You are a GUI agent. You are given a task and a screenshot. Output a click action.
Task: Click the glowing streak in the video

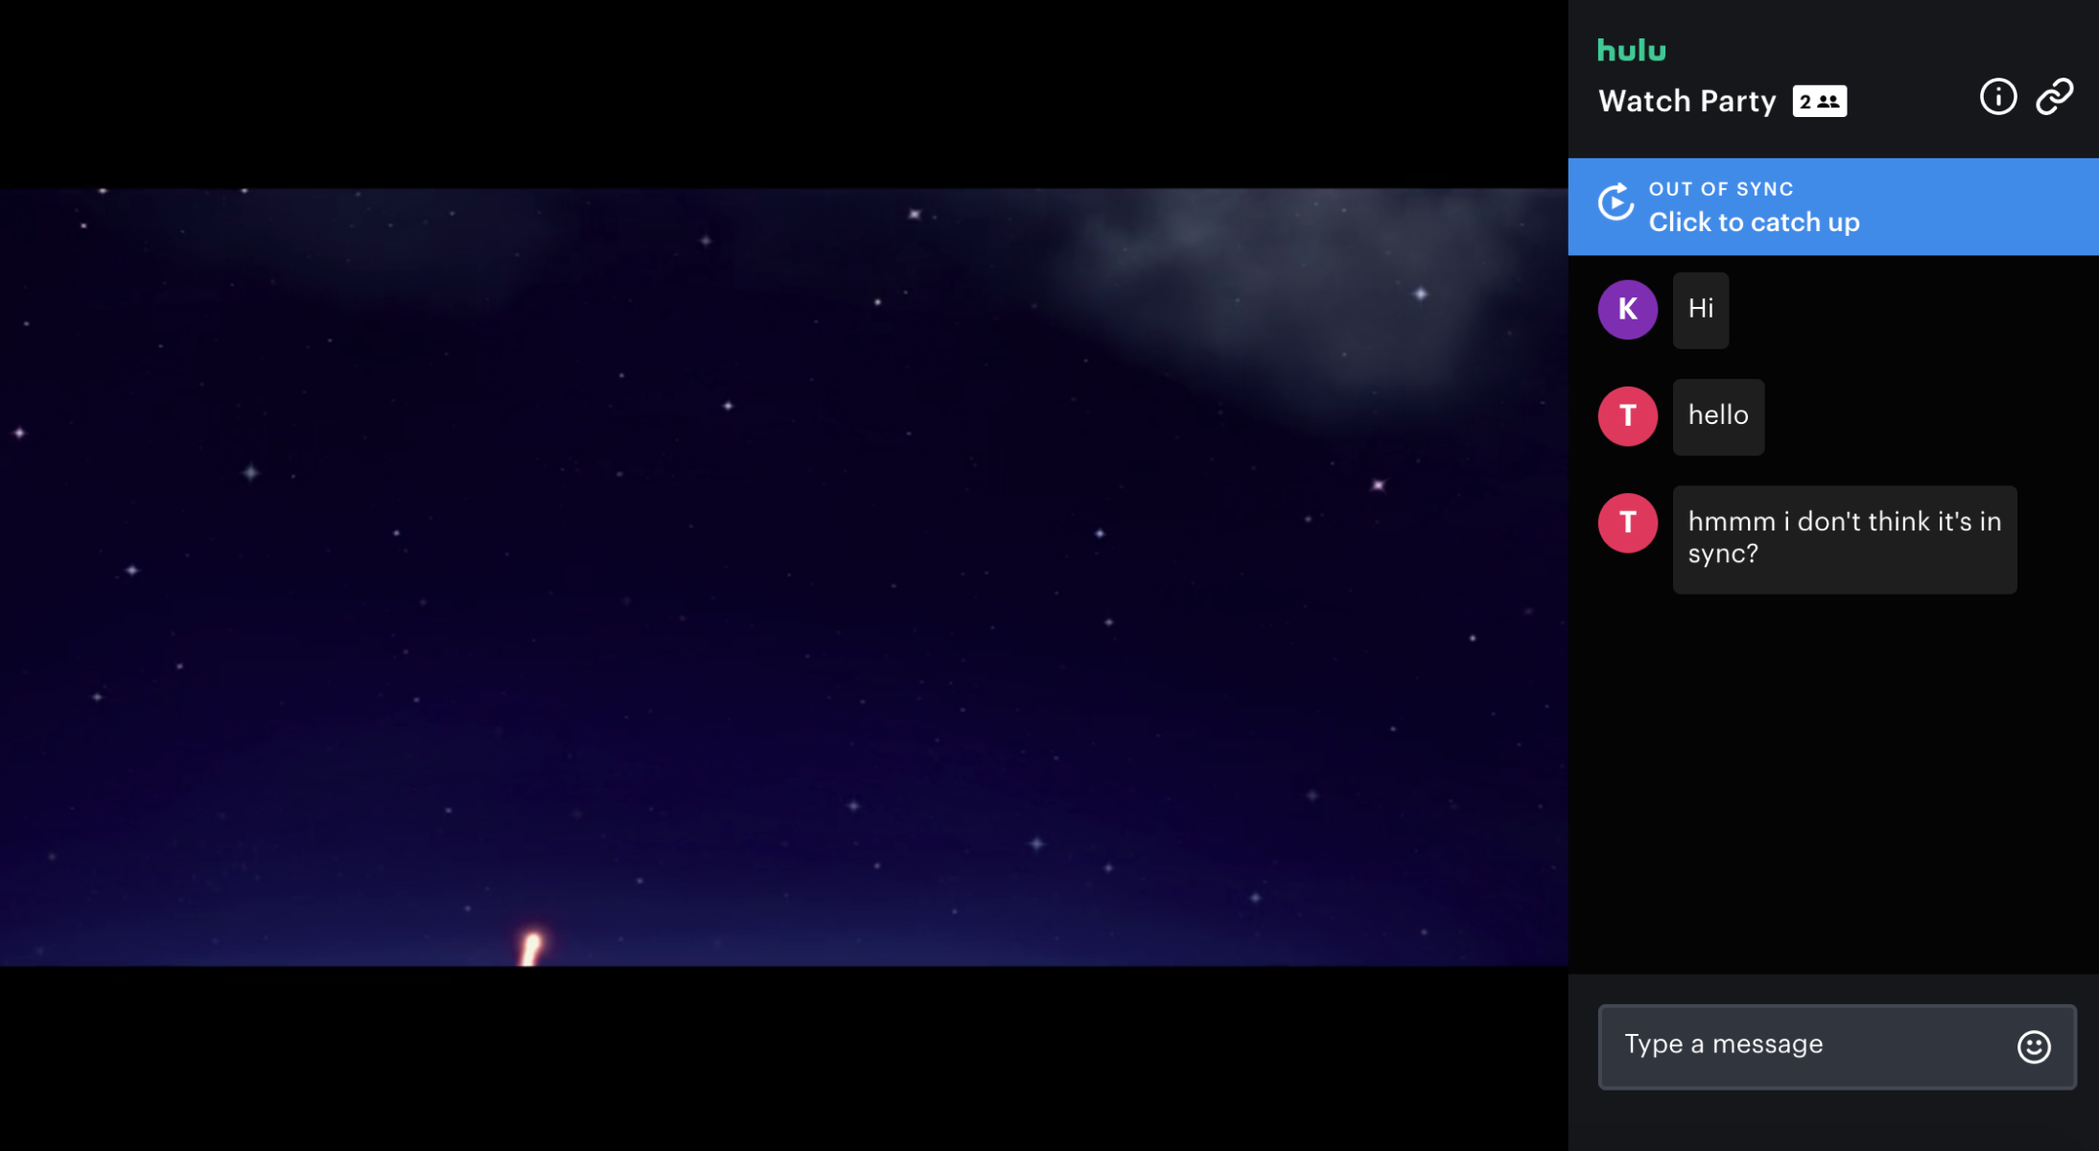pos(531,948)
